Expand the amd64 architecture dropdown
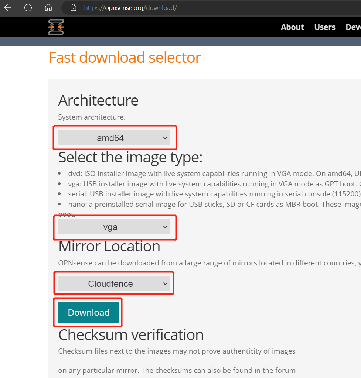This screenshot has height=378, width=361. click(x=114, y=138)
